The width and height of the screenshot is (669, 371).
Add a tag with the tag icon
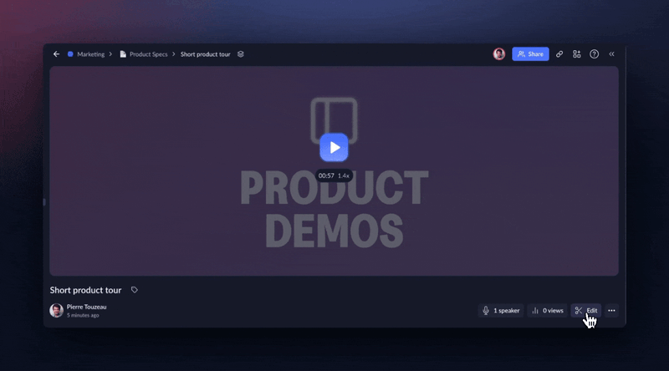[x=135, y=290]
